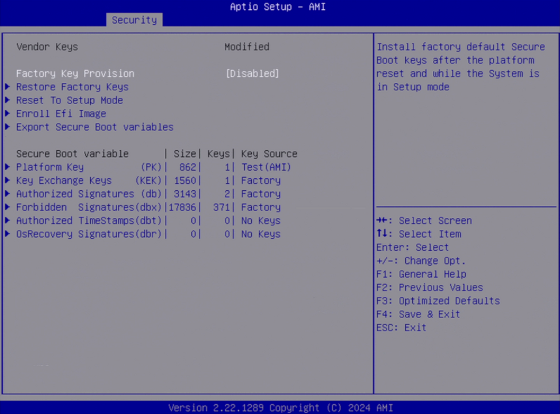Click the Export Secure Boot variables arrow

point(7,127)
